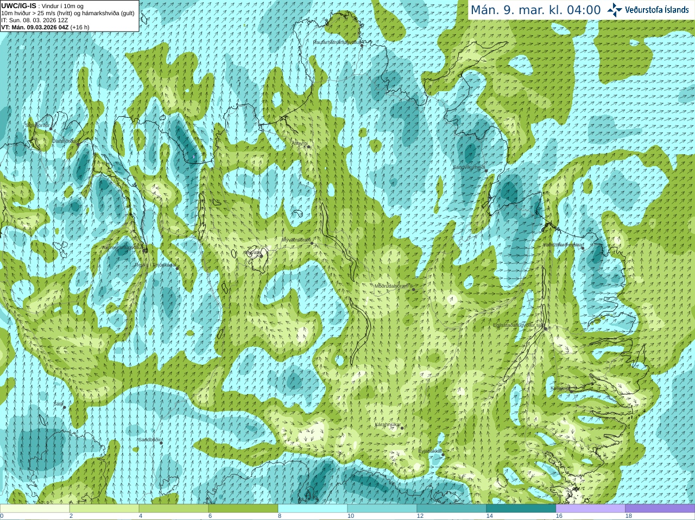Click the VT: Mán. 09.03.2026 04Z line

[45, 27]
